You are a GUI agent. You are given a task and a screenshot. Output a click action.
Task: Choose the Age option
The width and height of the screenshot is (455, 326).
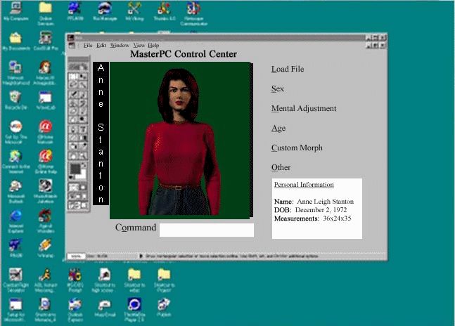pos(278,129)
